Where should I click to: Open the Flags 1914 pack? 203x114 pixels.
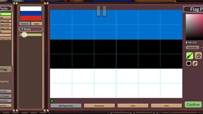coord(6,25)
